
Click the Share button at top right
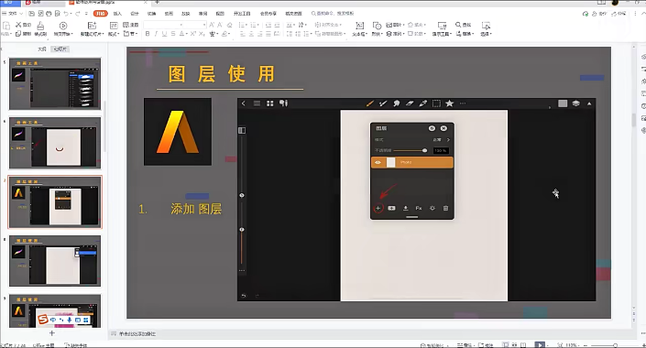(x=619, y=14)
